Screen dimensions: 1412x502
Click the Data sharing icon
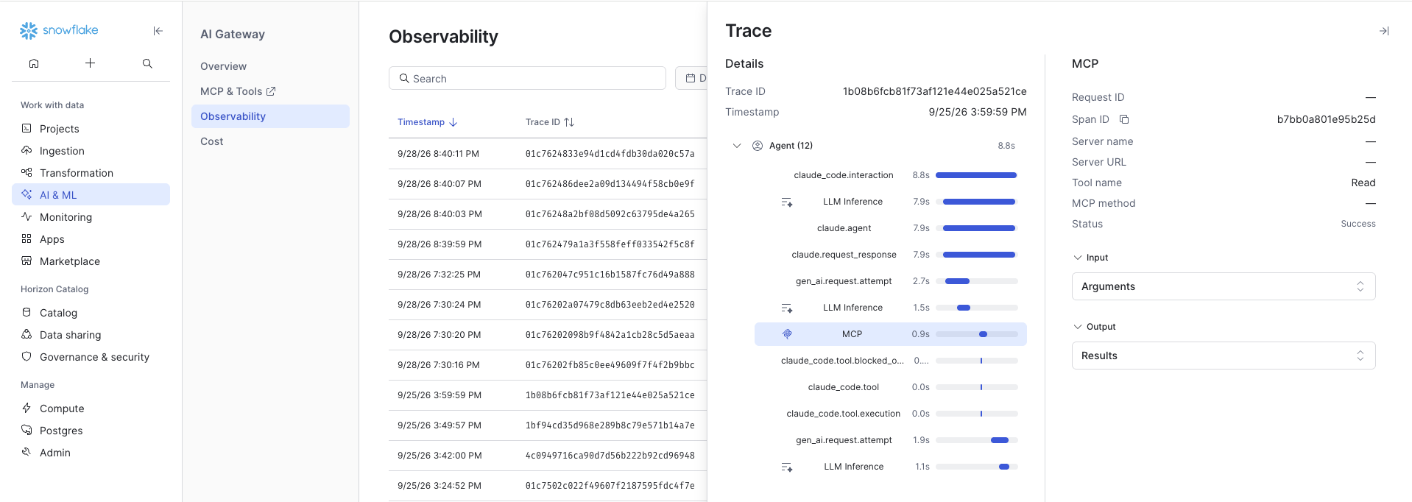(x=27, y=334)
